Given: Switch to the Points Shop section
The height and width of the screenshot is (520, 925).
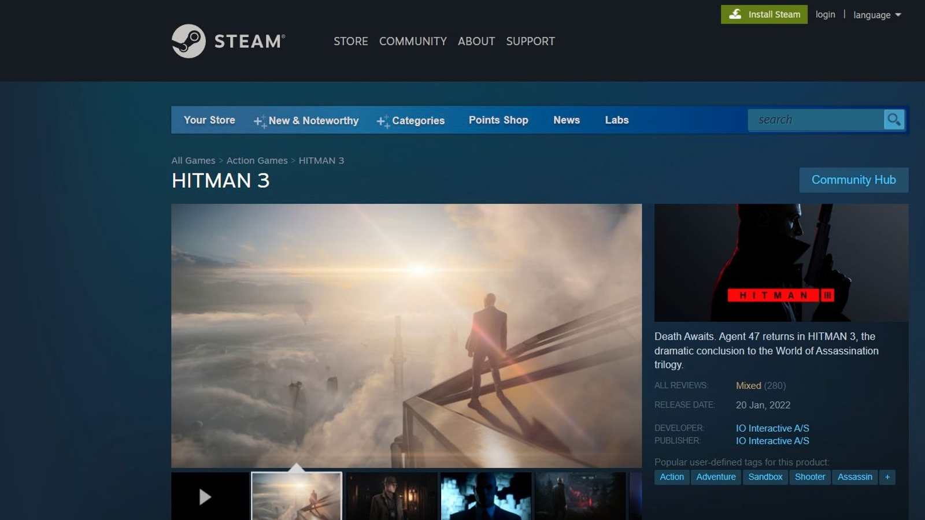Looking at the screenshot, I should click(x=498, y=120).
